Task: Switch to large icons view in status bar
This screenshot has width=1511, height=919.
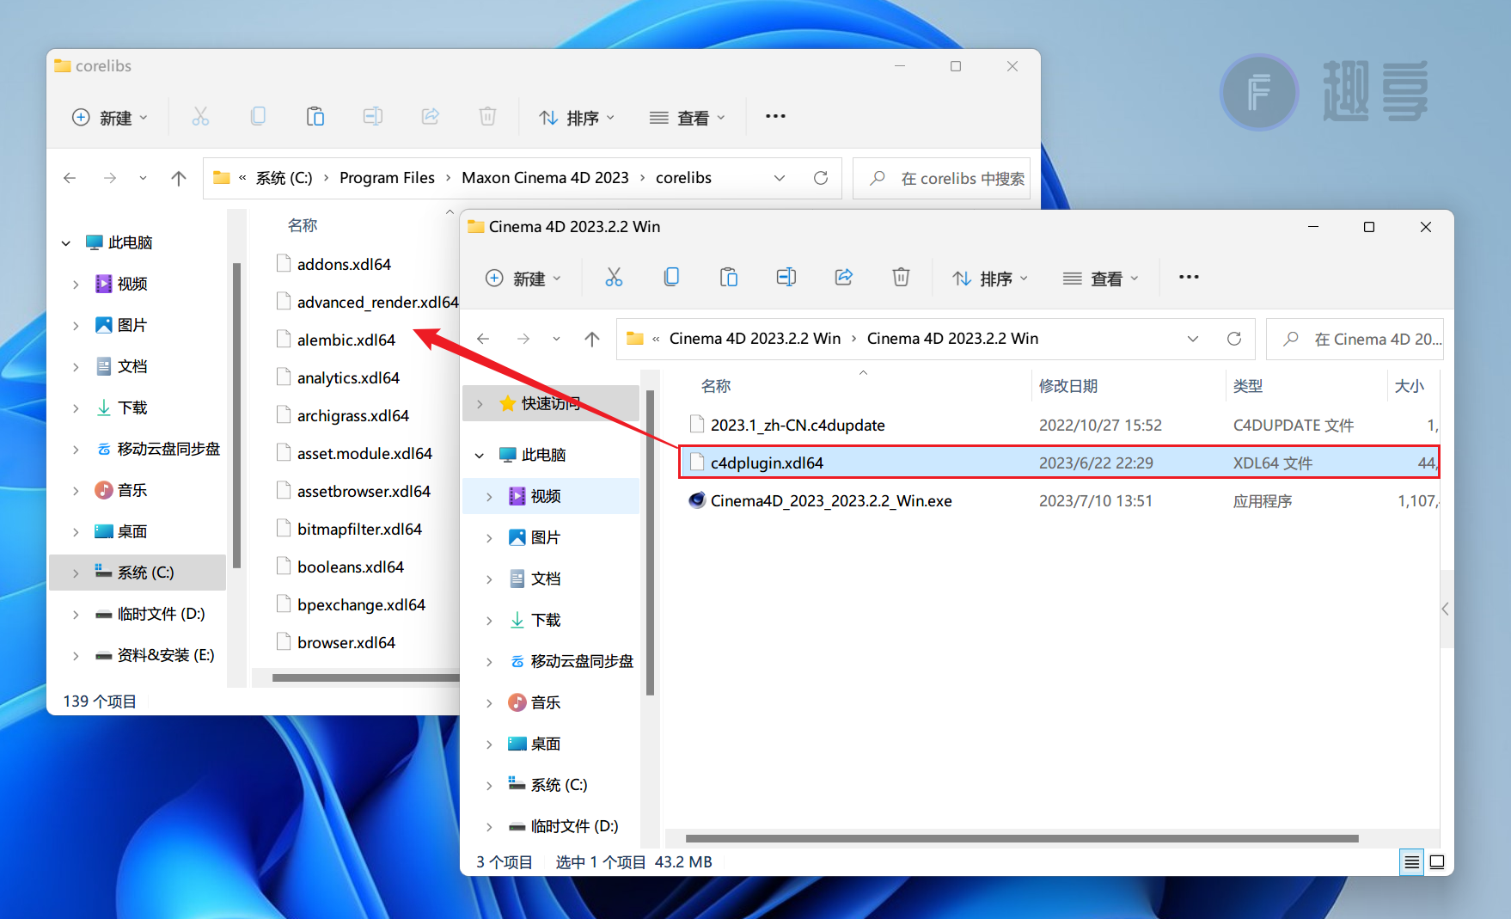Action: (1437, 861)
